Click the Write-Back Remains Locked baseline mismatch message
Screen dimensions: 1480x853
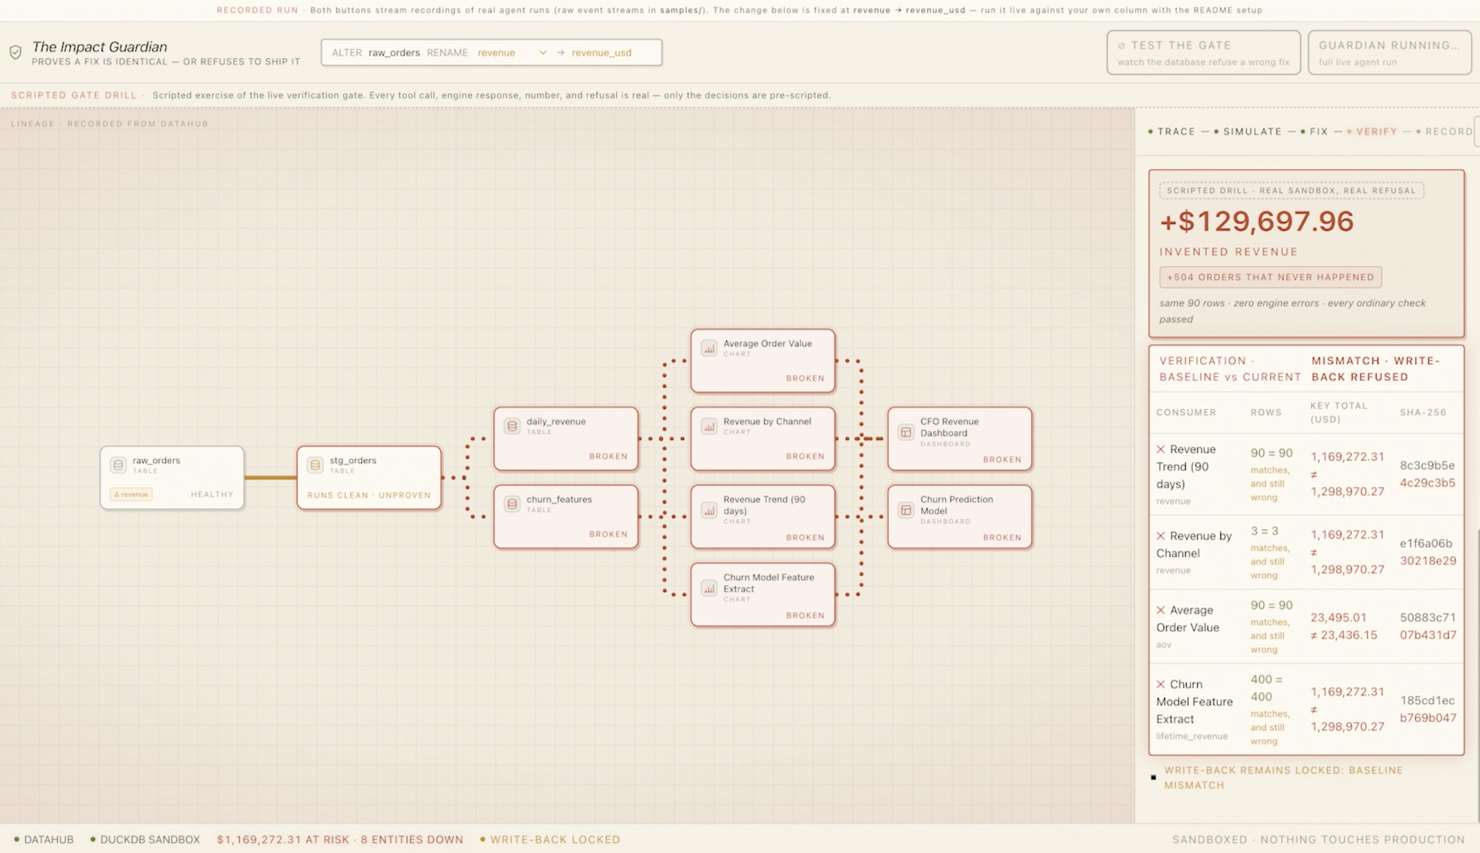[x=1283, y=777]
